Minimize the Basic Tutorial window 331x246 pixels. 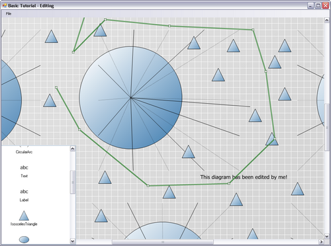310,5
